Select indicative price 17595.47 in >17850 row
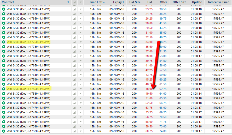Screen dimensions: 232x135 pos(218,19)
